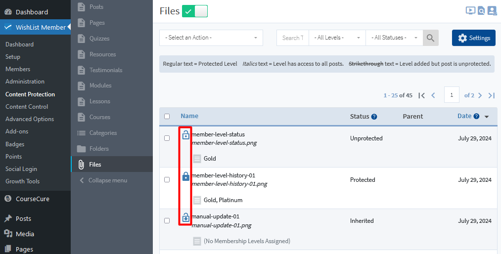Click the Posts pushpin icon in the WordPress menu

tap(8, 218)
